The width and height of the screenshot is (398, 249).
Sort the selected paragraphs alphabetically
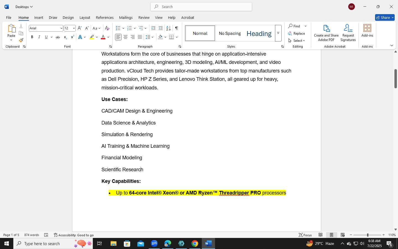168,28
